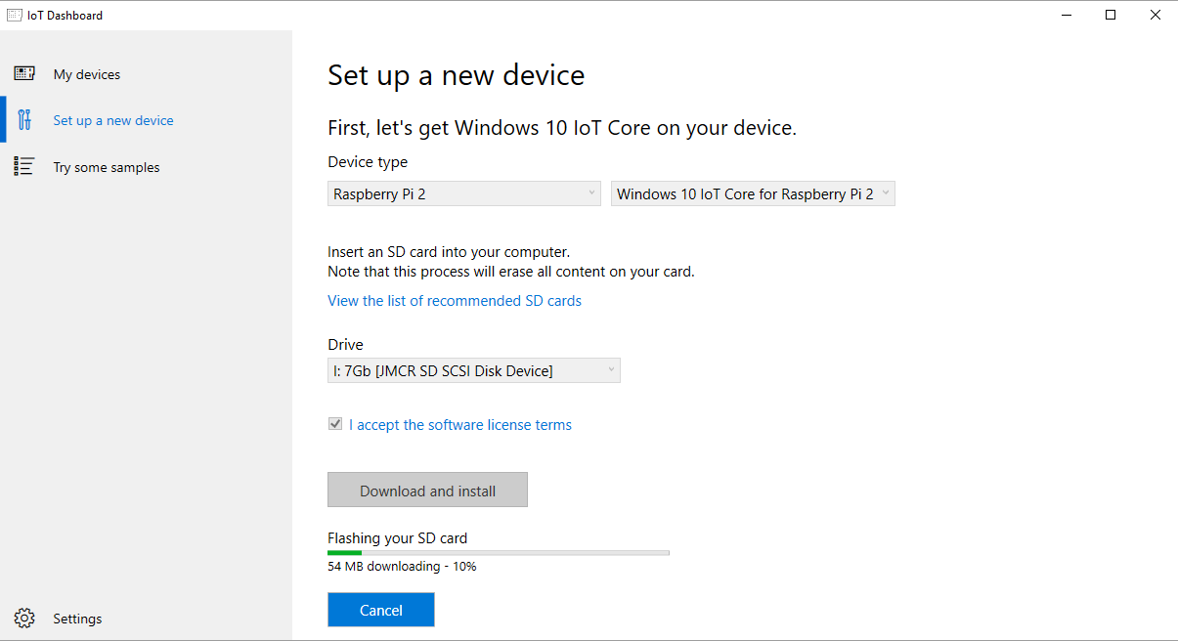Click the My devices keyboard icon
The width and height of the screenshot is (1178, 641).
click(x=24, y=72)
